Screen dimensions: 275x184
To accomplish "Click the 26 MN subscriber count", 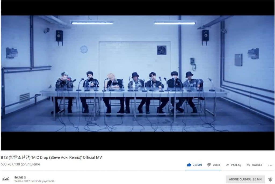I will coord(257,179).
